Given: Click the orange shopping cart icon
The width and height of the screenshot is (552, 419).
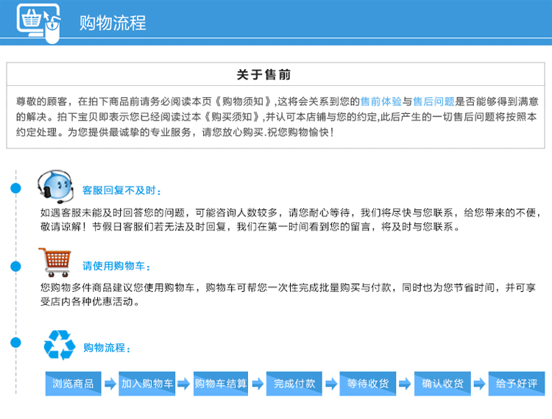Looking at the screenshot, I should 55,262.
